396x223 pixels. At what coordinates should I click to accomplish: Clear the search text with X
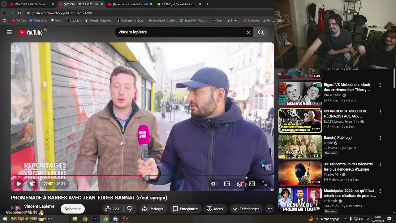[248, 32]
